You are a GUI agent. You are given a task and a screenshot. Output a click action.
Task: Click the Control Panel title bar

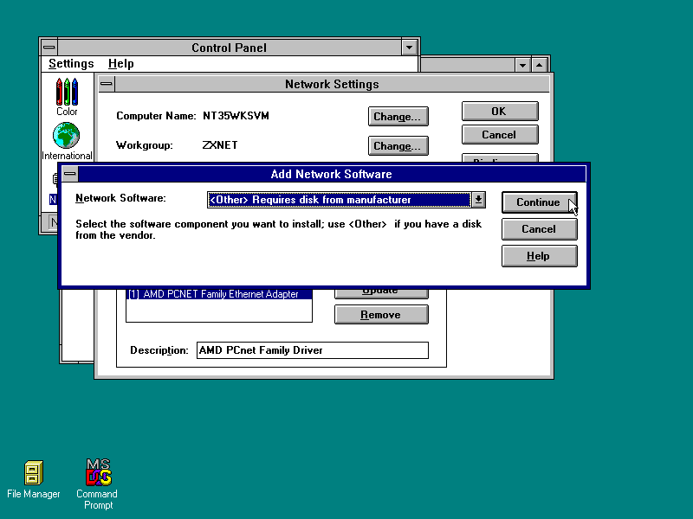pyautogui.click(x=229, y=48)
